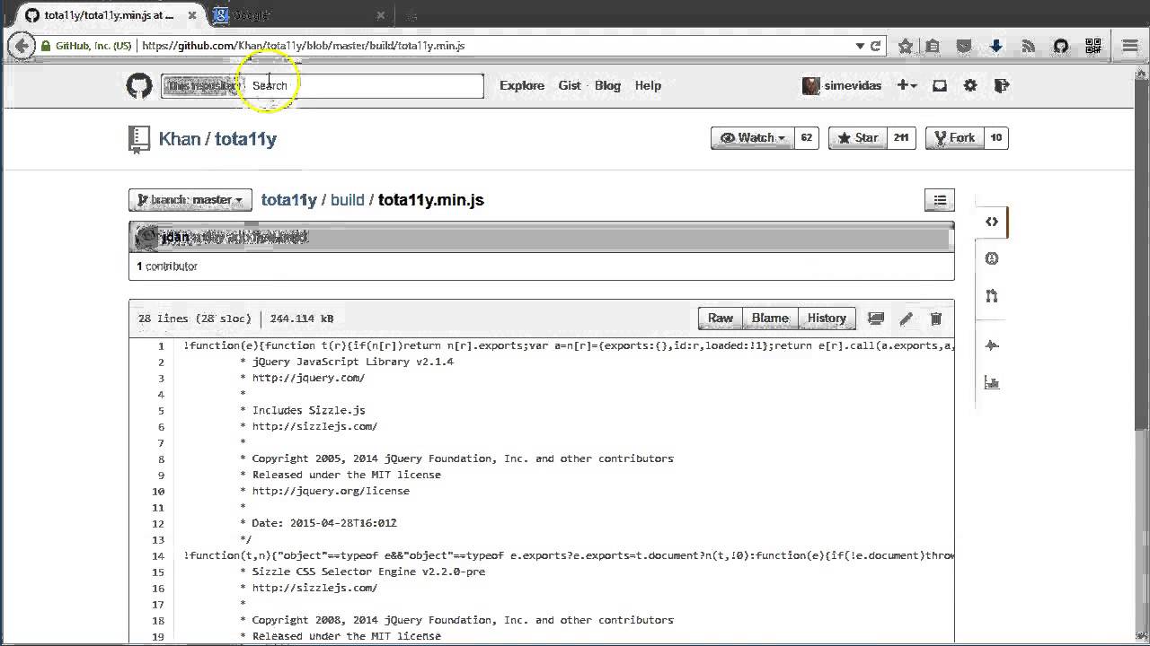Edit this file with the pencil icon

(x=906, y=319)
